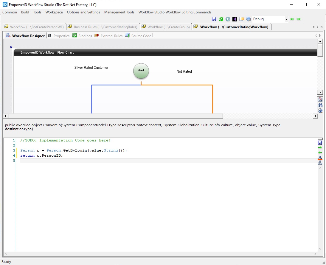This screenshot has height=265, width=326.
Task: Click the TODO comment on code line 1
Action: [x=66, y=141]
